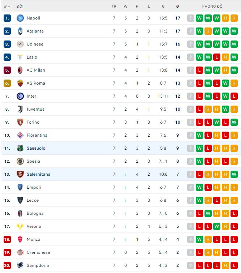Click Napoli's gray upcoming match badge

[x=191, y=18]
